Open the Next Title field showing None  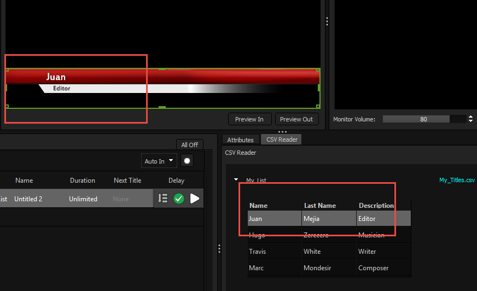click(x=120, y=199)
